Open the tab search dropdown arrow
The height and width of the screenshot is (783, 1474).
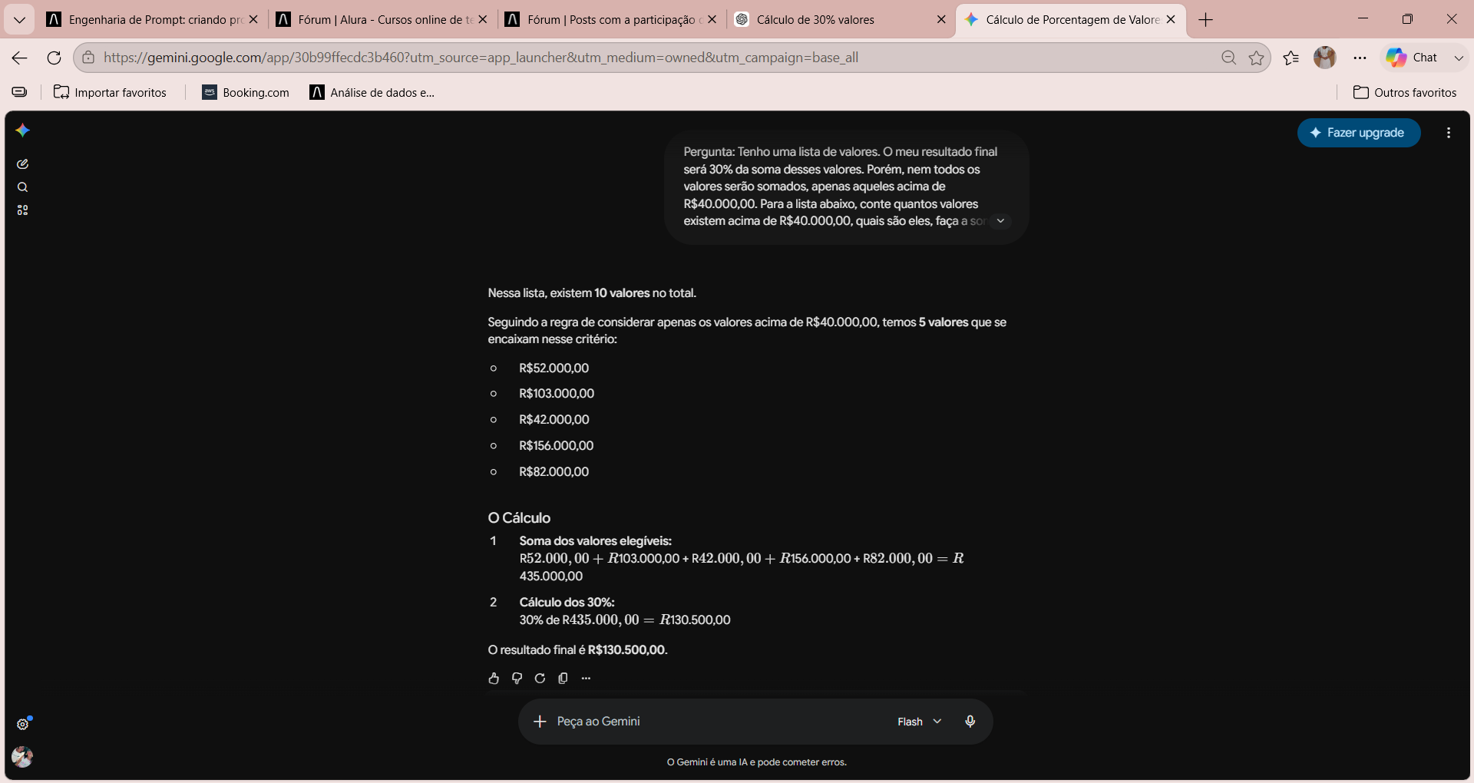pos(19,19)
